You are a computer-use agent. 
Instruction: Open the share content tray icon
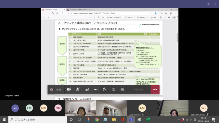(87, 90)
